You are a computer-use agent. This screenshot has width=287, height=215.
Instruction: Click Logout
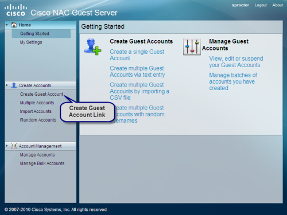[261, 5]
